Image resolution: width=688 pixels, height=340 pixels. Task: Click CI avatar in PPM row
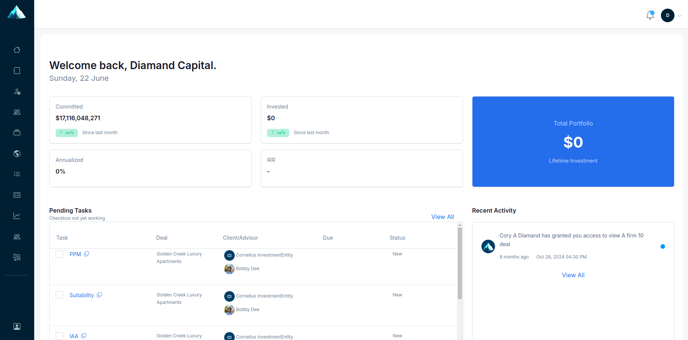point(229,255)
